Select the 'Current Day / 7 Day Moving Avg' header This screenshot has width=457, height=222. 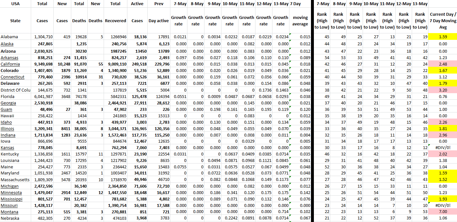[443, 21]
